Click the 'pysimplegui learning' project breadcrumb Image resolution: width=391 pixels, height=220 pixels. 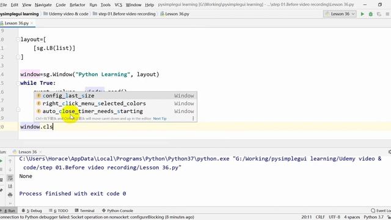point(19,14)
